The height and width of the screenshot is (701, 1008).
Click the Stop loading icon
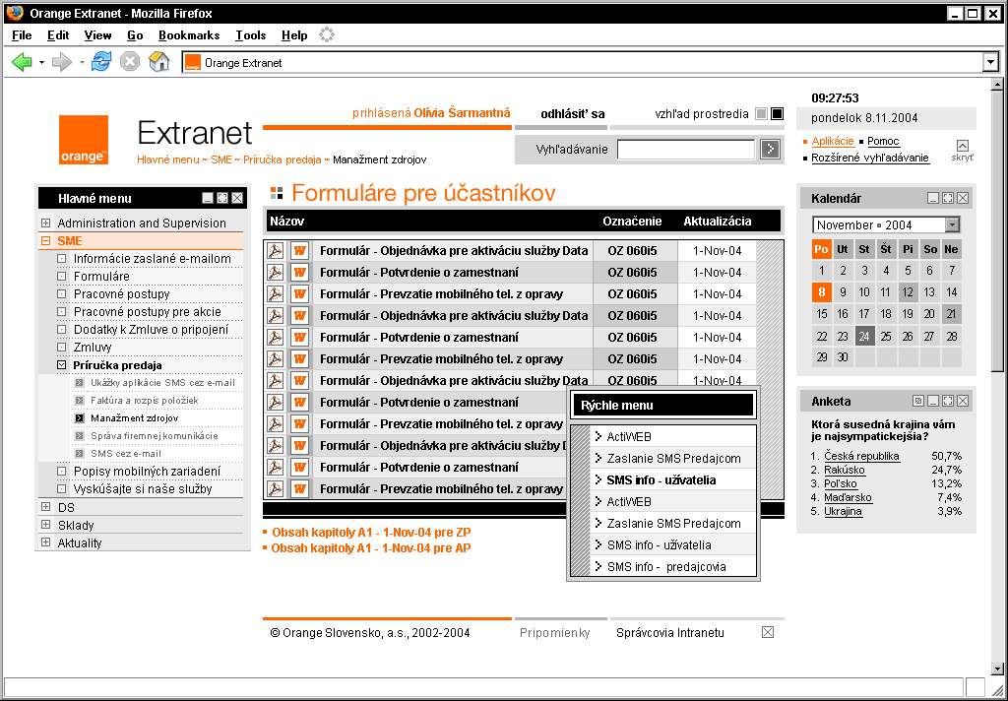tap(130, 62)
